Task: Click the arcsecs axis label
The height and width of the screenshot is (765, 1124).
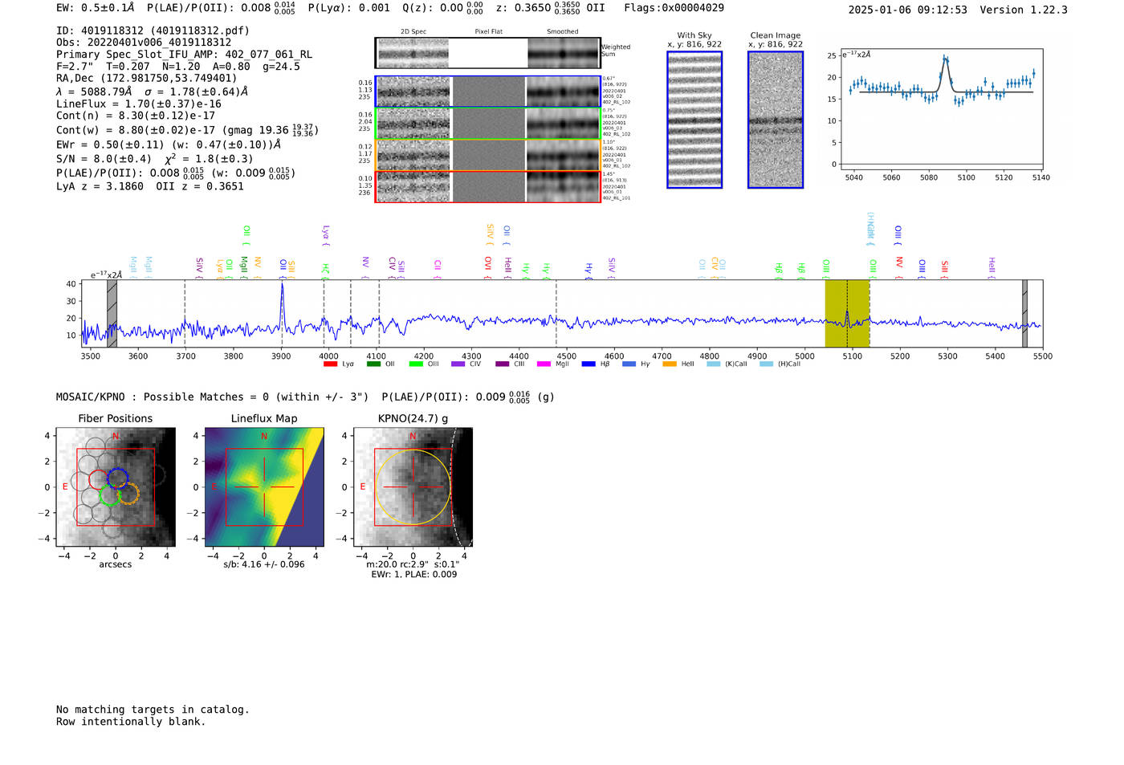Action: pos(116,564)
